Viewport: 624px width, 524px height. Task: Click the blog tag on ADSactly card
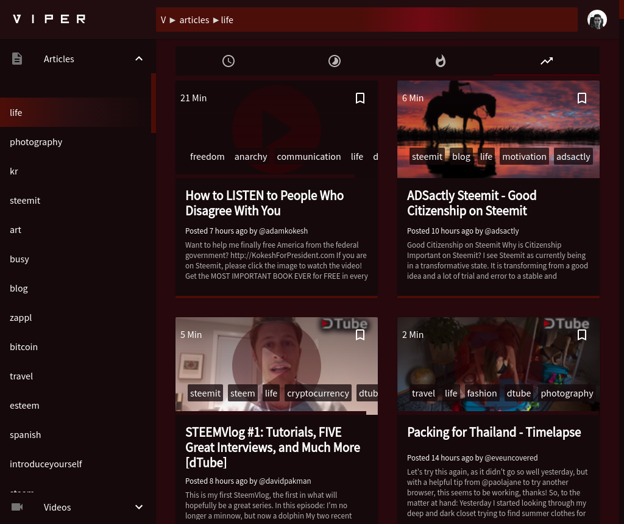tap(461, 157)
